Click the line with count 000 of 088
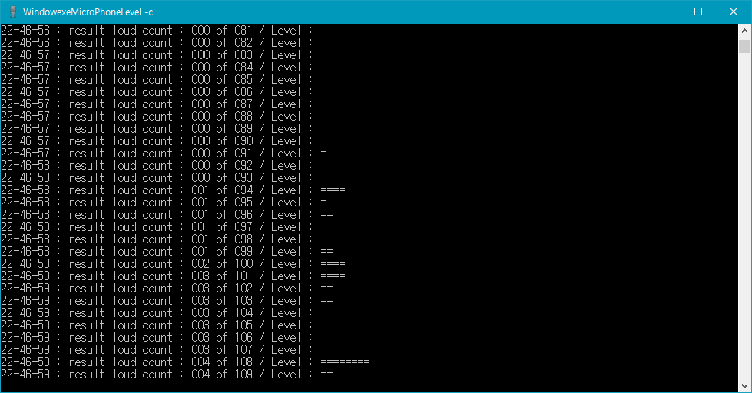Image resolution: width=752 pixels, height=393 pixels. (x=157, y=117)
